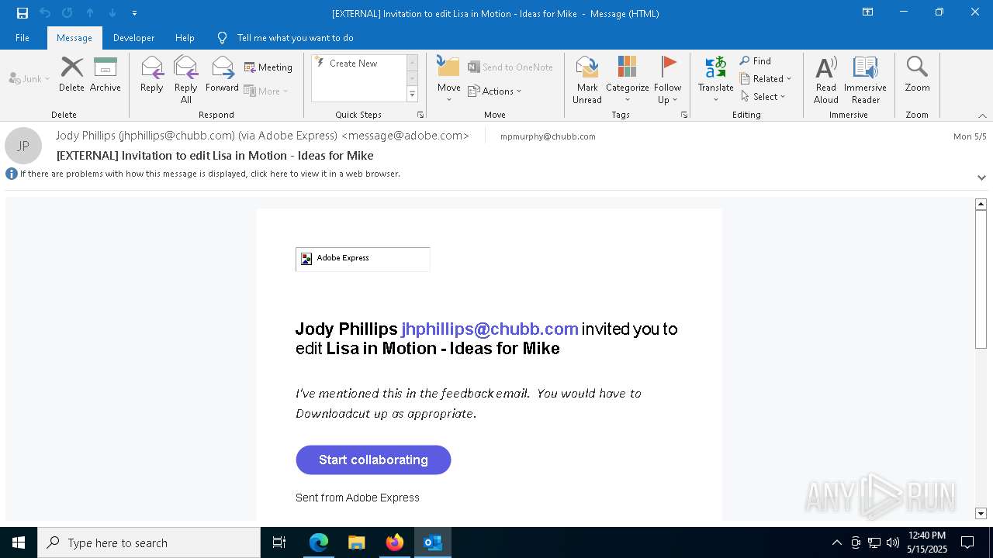Click message scrollbar up arrow

[x=981, y=204]
